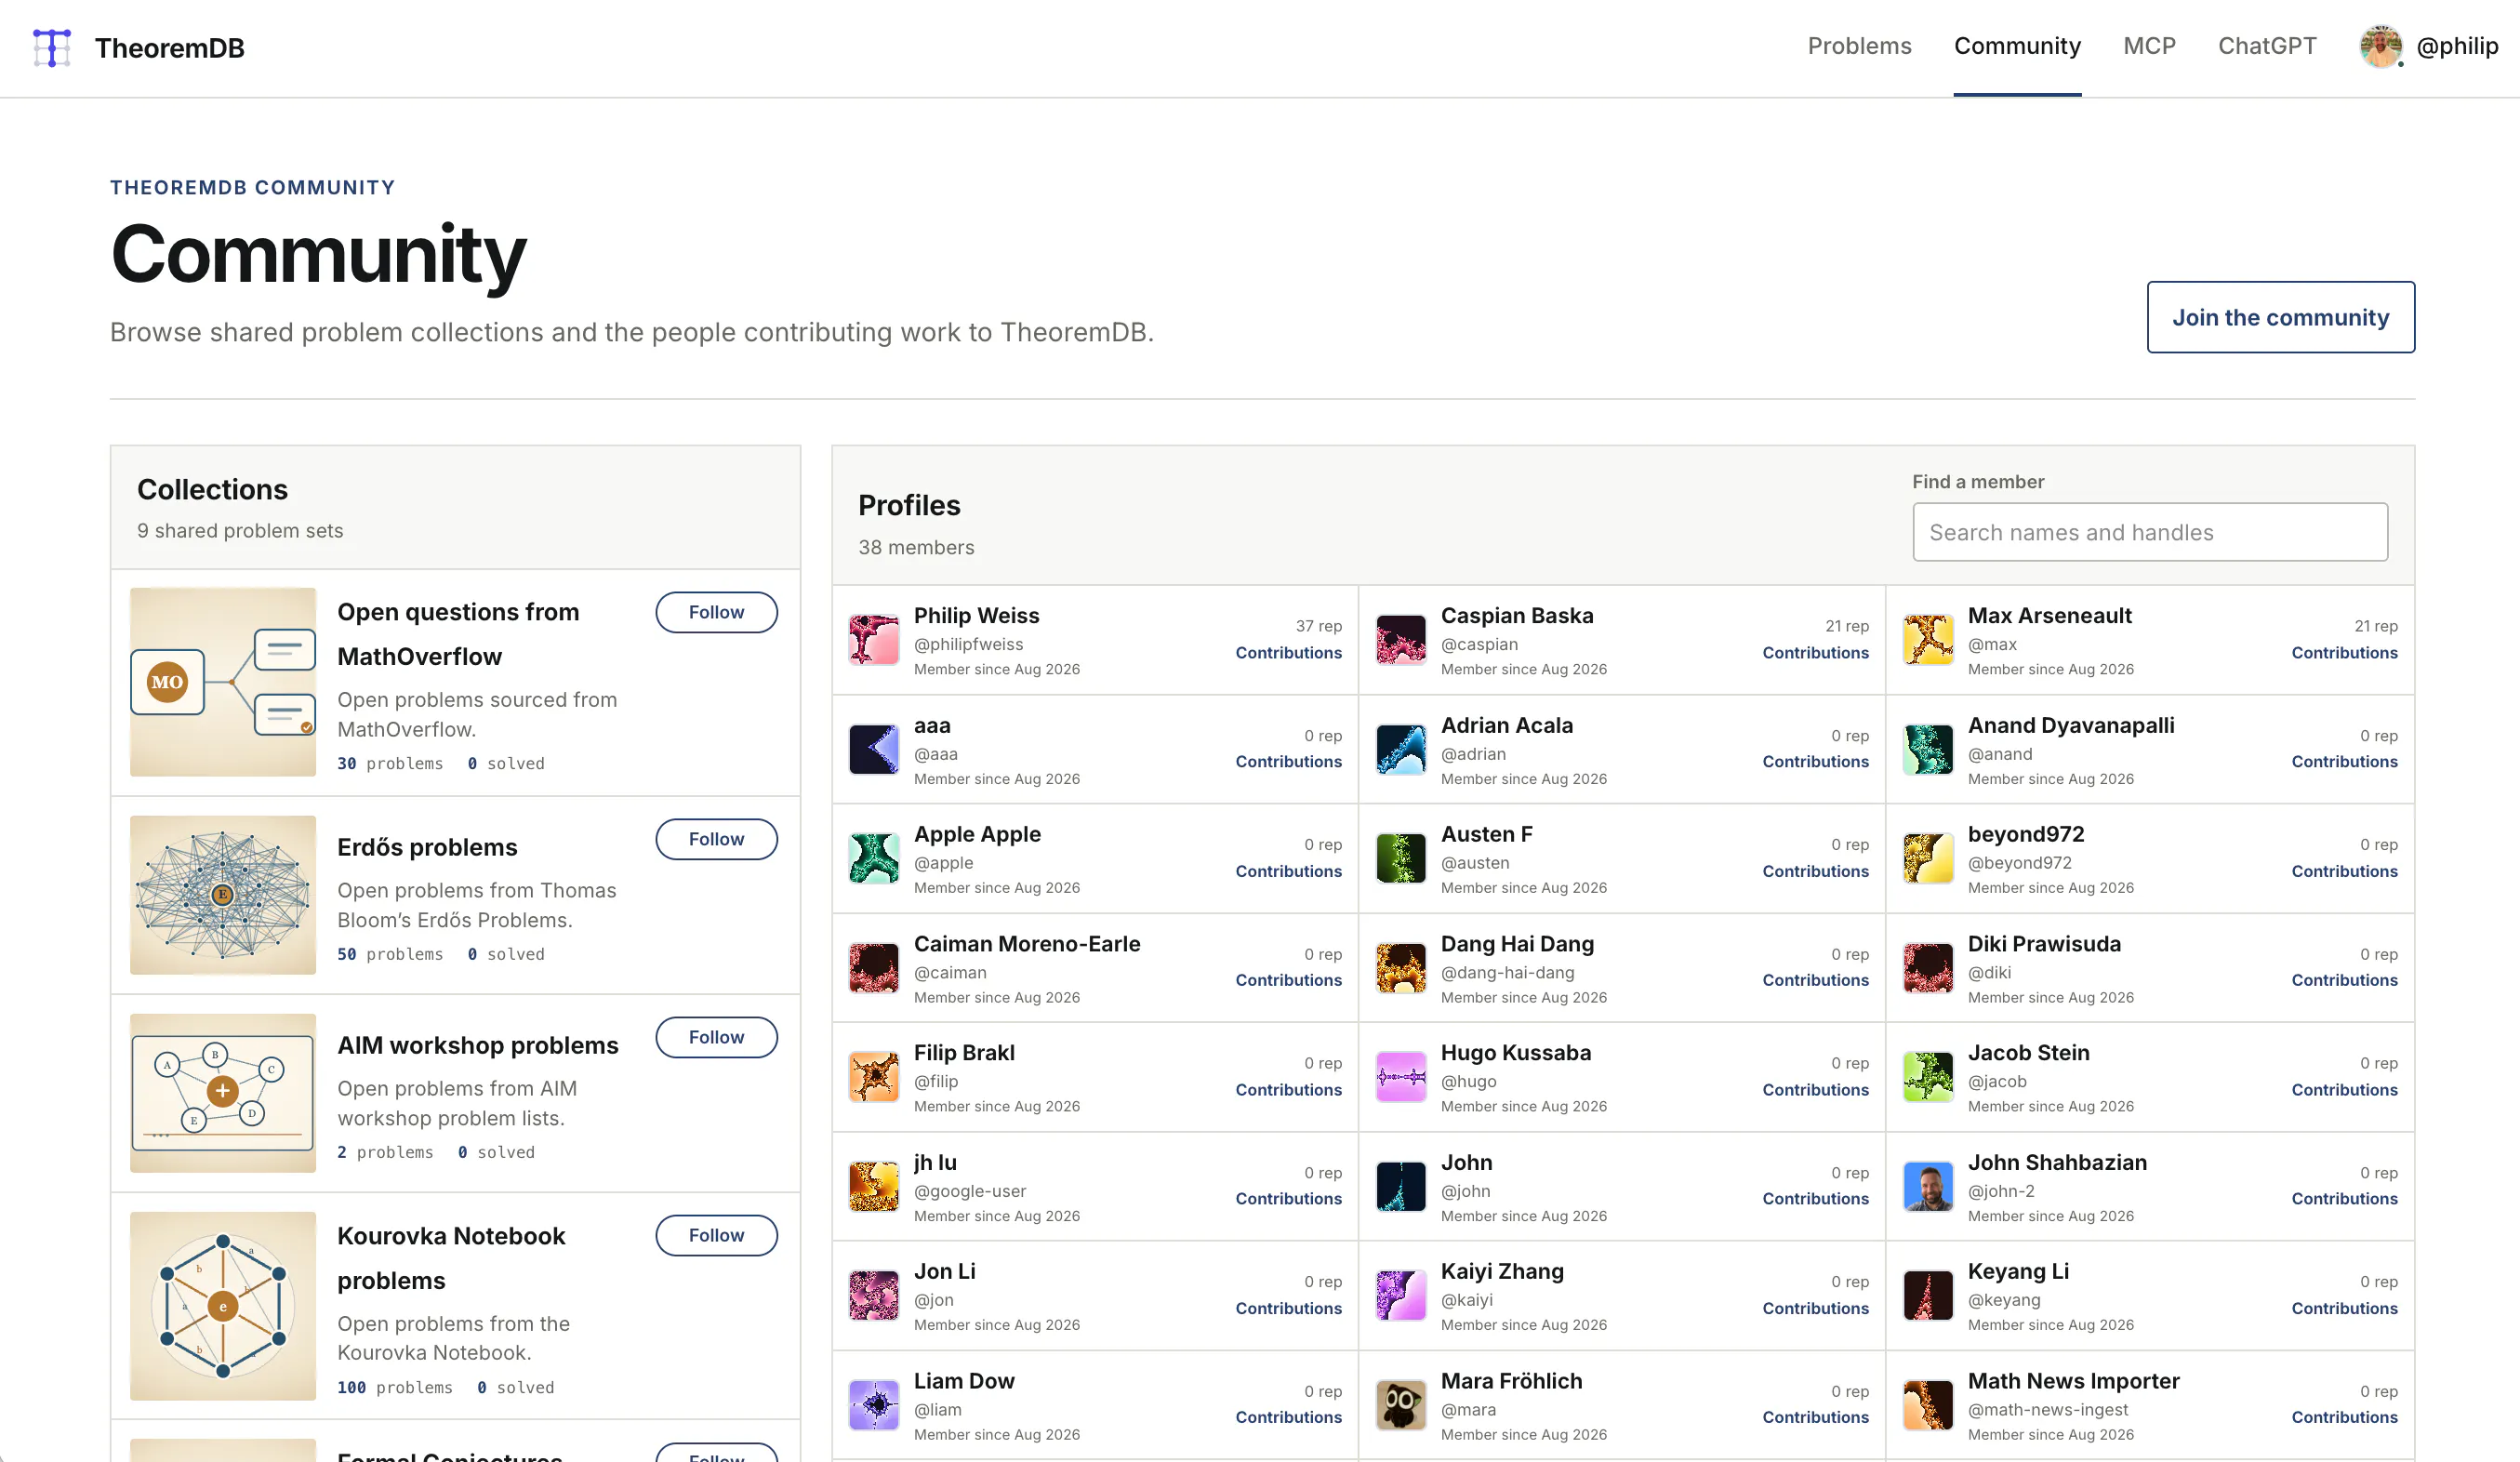Click the Philip Weiss name

point(976,615)
